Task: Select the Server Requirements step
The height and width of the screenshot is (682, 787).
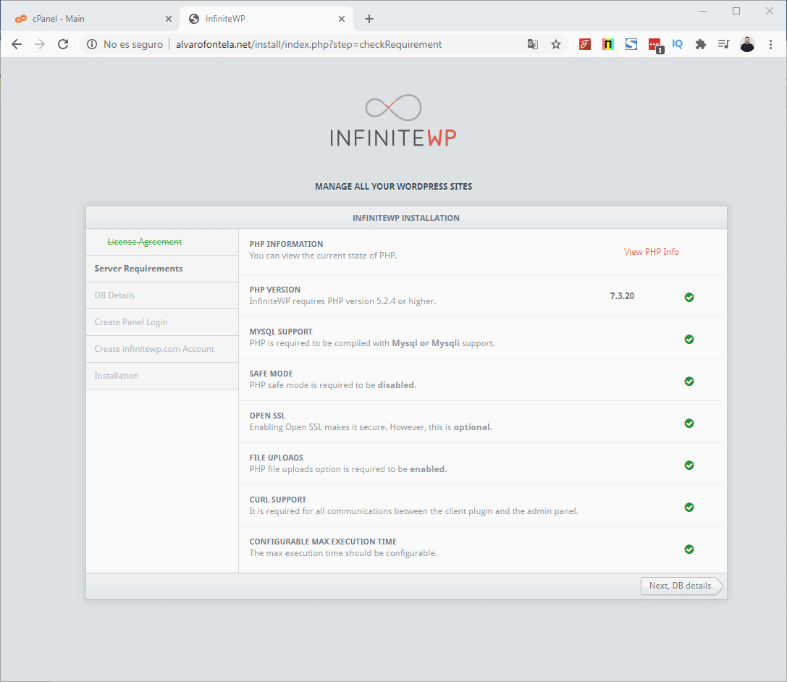Action: [138, 268]
